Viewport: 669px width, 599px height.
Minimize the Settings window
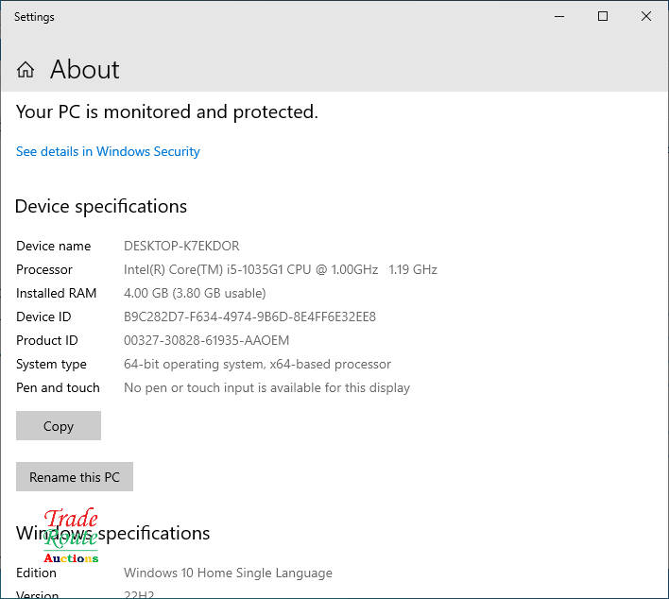(x=559, y=17)
